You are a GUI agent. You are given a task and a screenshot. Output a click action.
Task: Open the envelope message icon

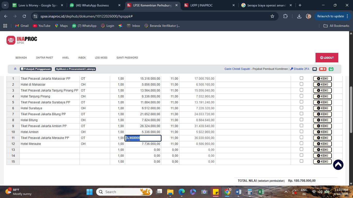[314, 69]
